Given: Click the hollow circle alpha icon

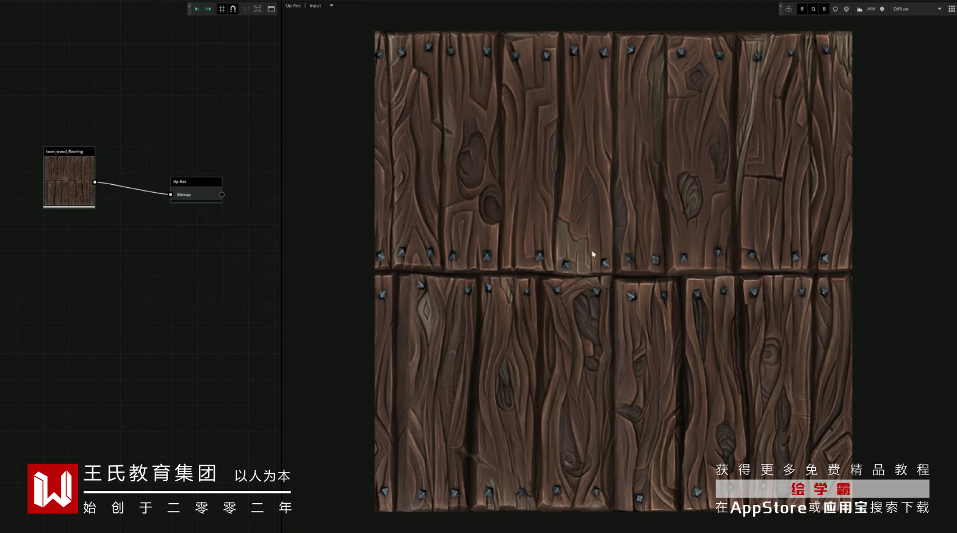Looking at the screenshot, I should 835,9.
